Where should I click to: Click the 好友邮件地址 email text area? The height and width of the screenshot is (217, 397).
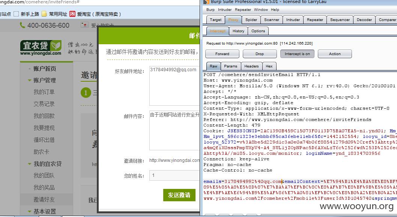[x=174, y=86]
